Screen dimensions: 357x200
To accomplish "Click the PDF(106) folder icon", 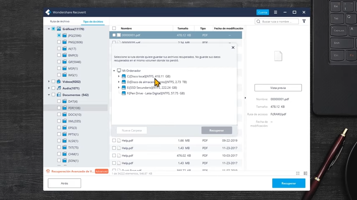I will (65, 108).
